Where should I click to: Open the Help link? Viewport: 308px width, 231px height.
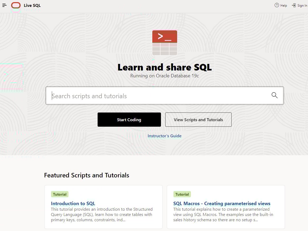283,6
